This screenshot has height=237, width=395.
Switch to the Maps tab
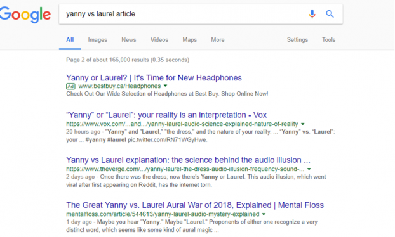tap(189, 40)
